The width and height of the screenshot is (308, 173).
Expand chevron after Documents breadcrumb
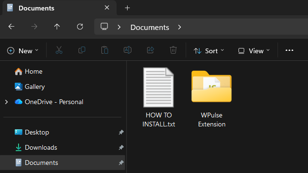click(179, 27)
